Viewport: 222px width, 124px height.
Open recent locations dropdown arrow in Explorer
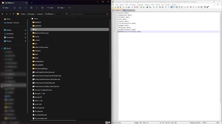[10, 14]
